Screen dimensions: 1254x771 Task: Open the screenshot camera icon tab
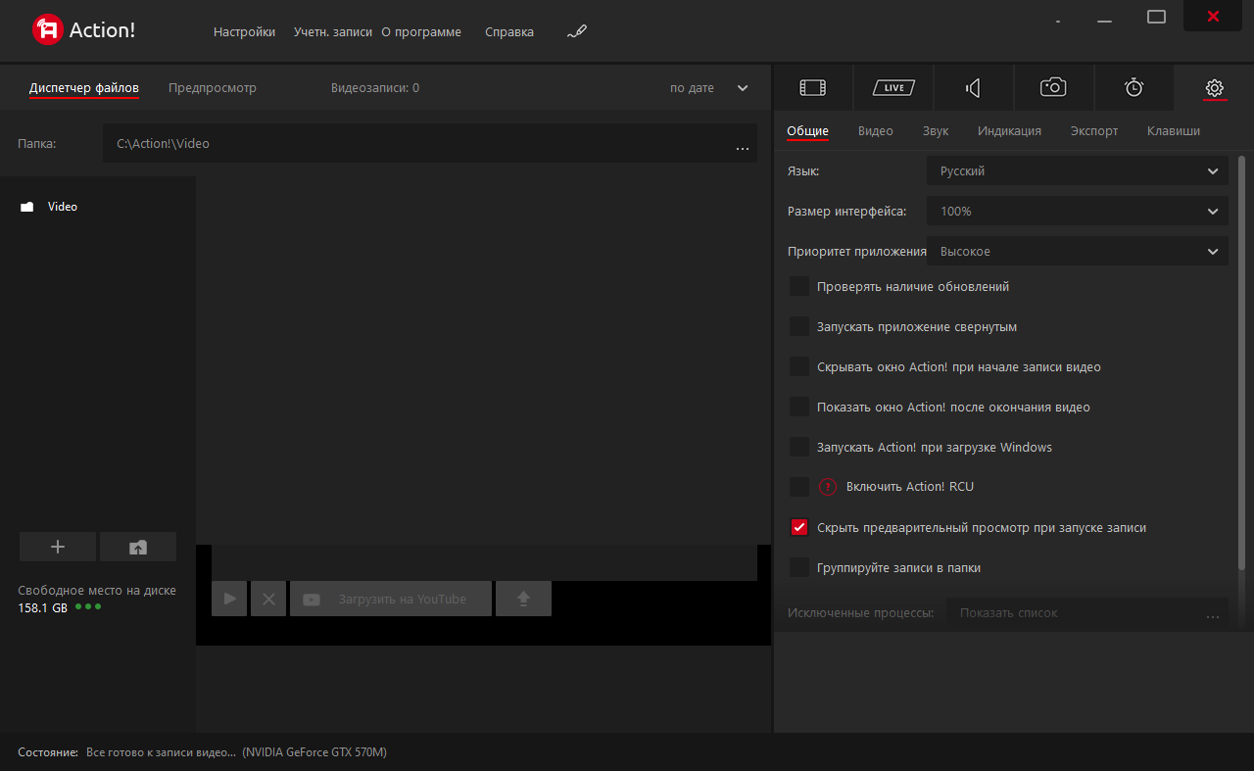pyautogui.click(x=1053, y=88)
